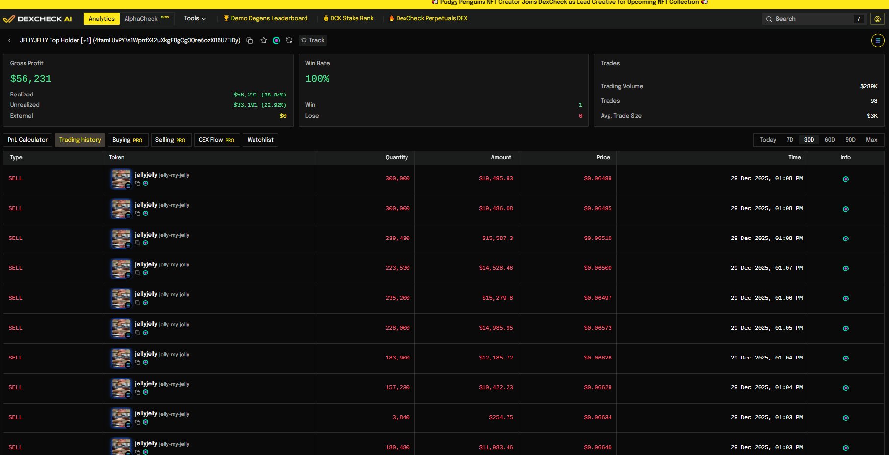The image size is (889, 455).
Task: Switch to the Watchlist tab
Action: (x=260, y=140)
